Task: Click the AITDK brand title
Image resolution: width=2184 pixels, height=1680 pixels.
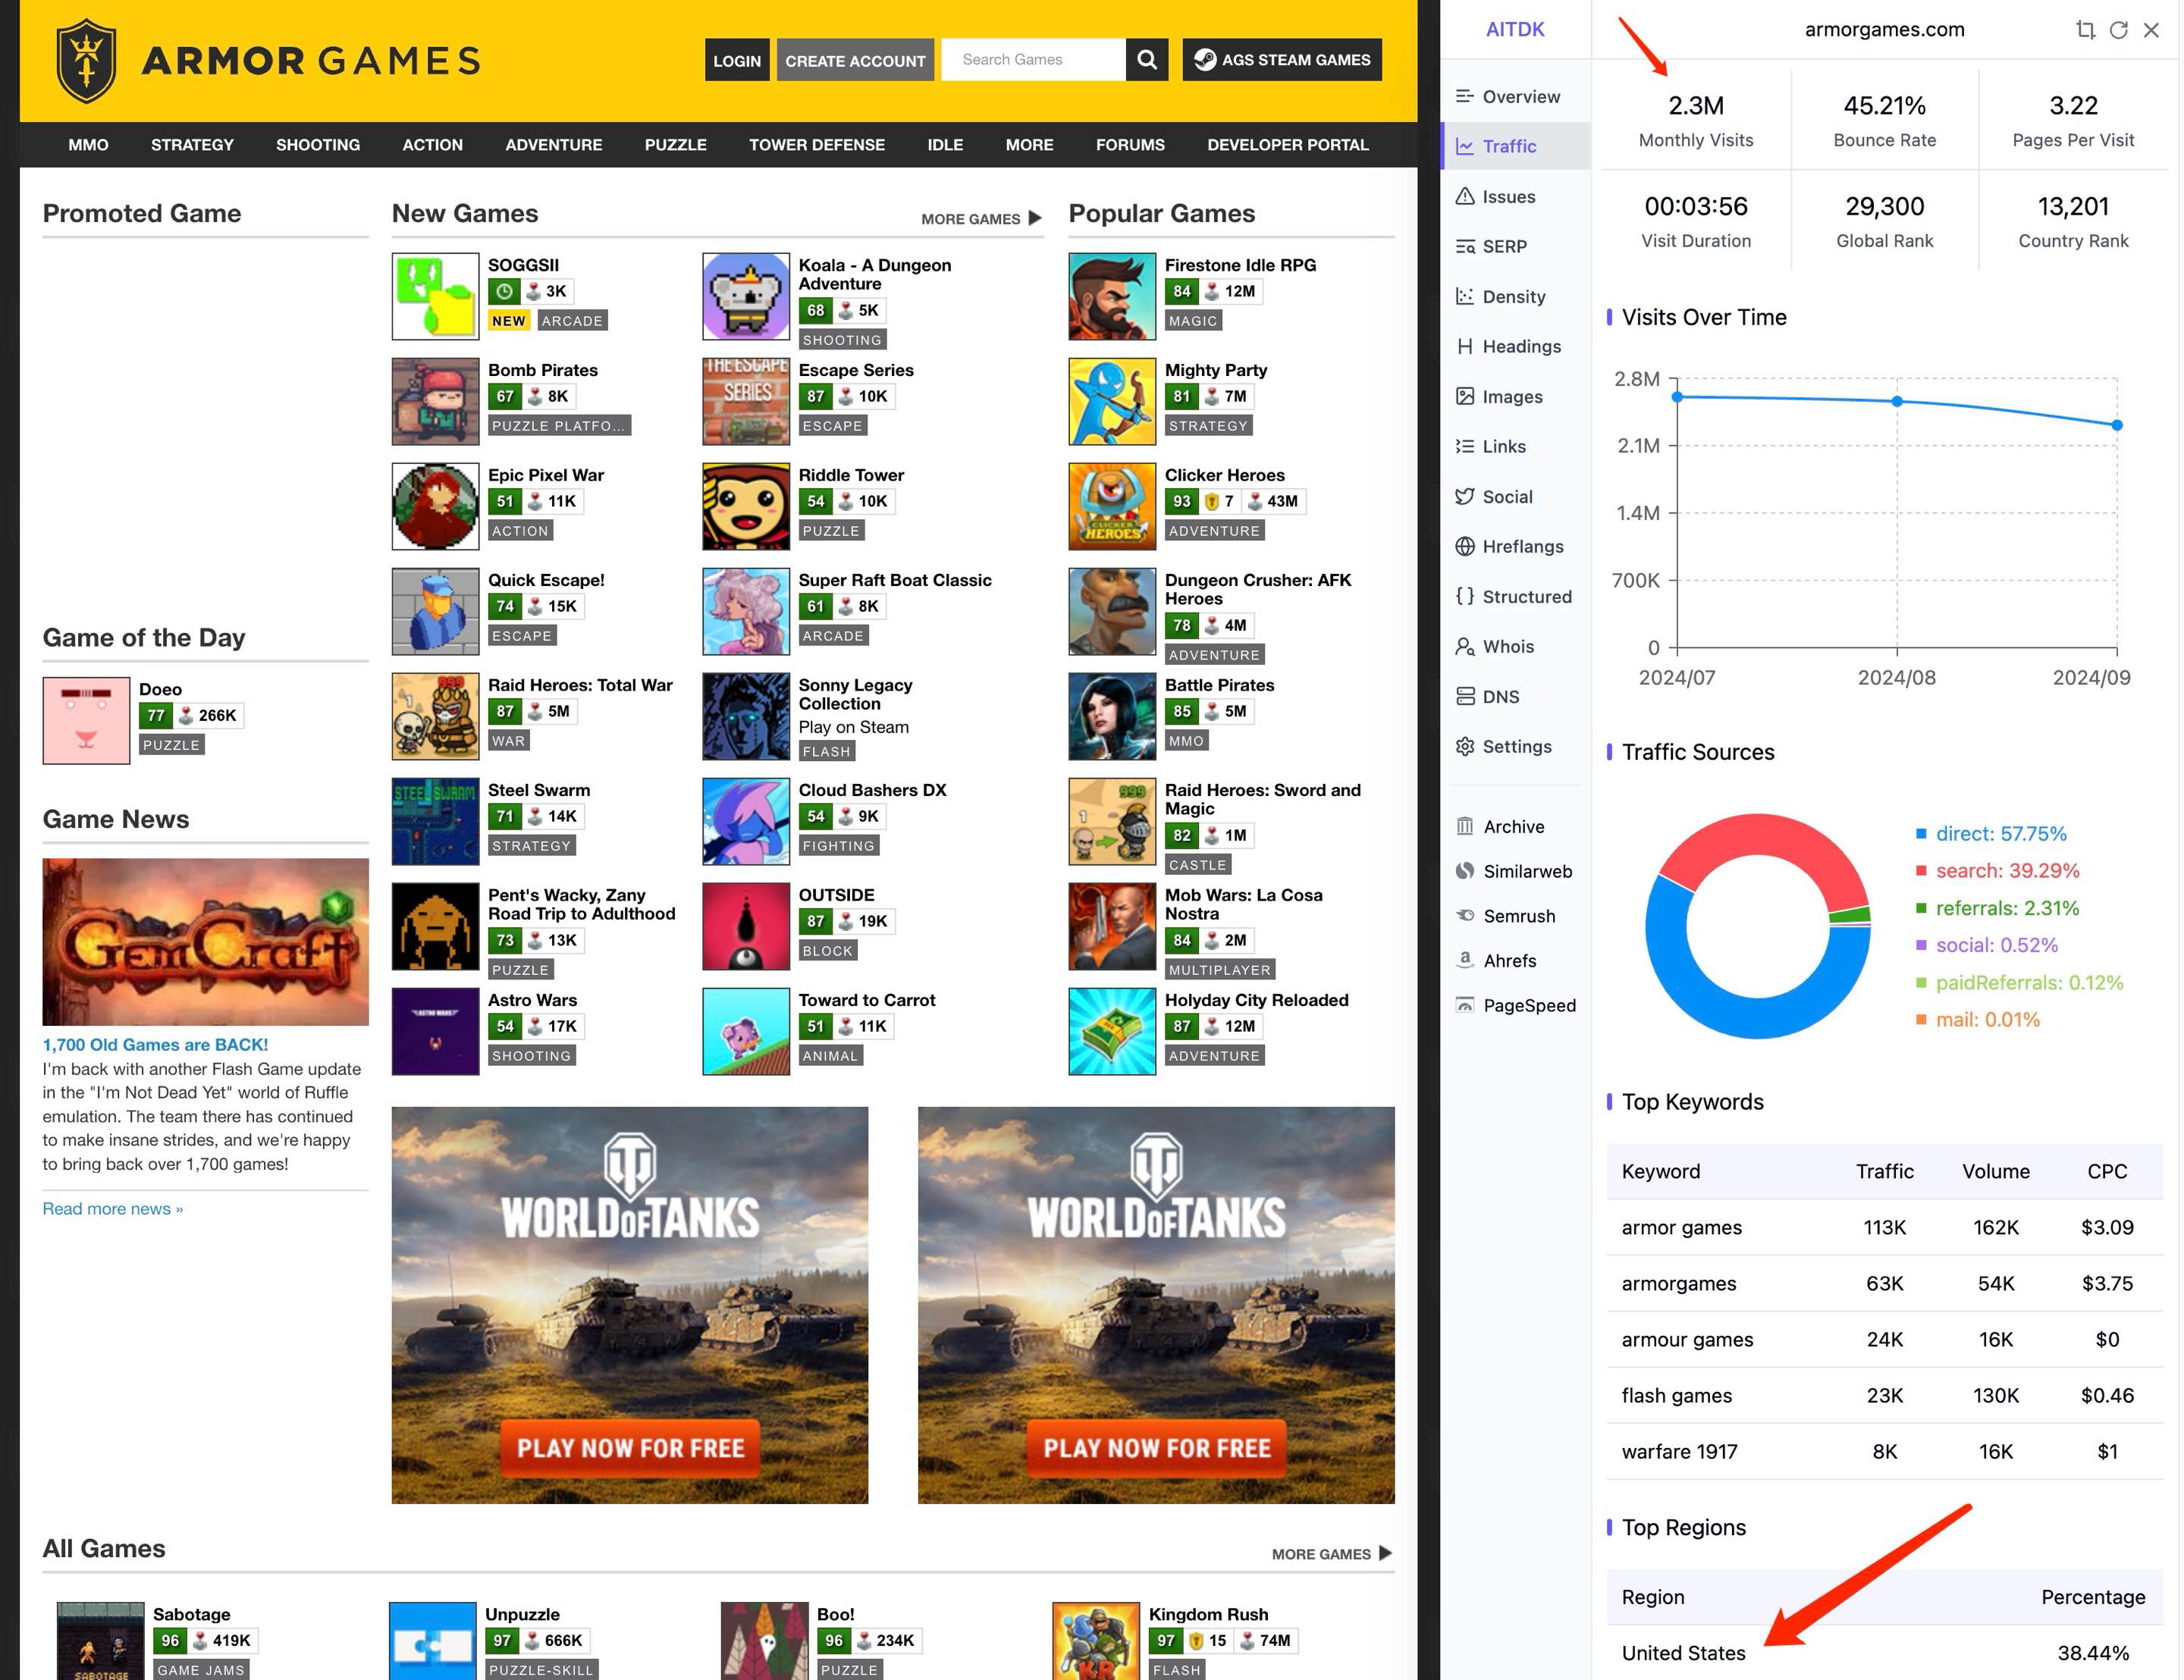Action: pos(1515,29)
